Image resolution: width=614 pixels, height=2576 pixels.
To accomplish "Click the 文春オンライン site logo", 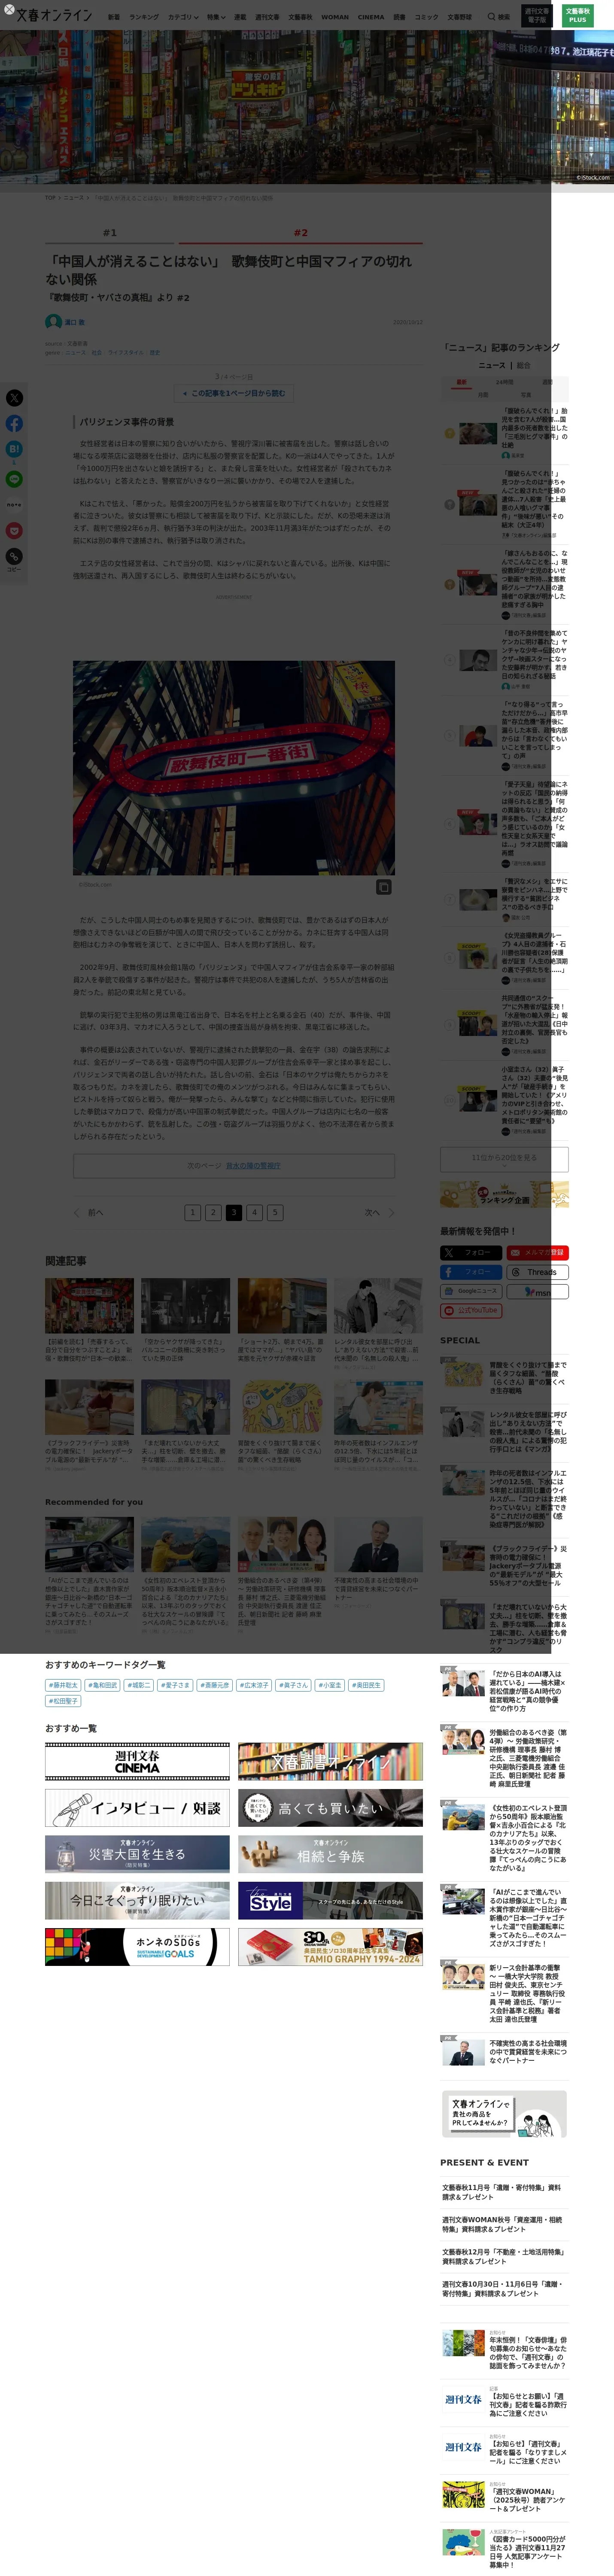I will [x=54, y=15].
